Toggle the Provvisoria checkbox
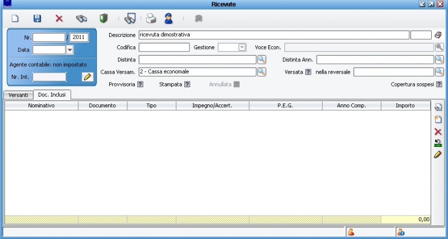 [140, 84]
